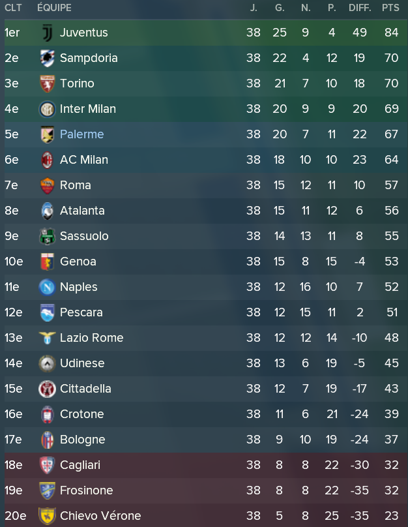The height and width of the screenshot is (527, 408).
Task: Click the CLT column header
Action: pyautogui.click(x=13, y=8)
